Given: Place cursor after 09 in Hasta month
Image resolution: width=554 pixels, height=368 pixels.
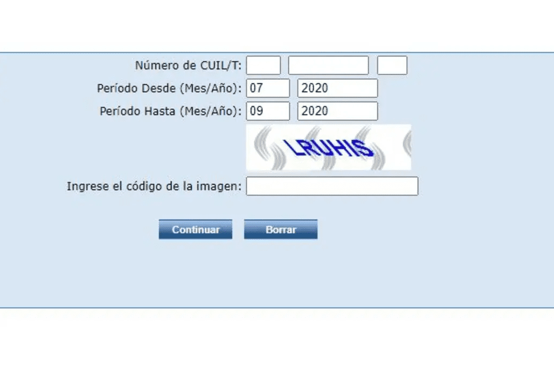Looking at the screenshot, I should pos(264,111).
